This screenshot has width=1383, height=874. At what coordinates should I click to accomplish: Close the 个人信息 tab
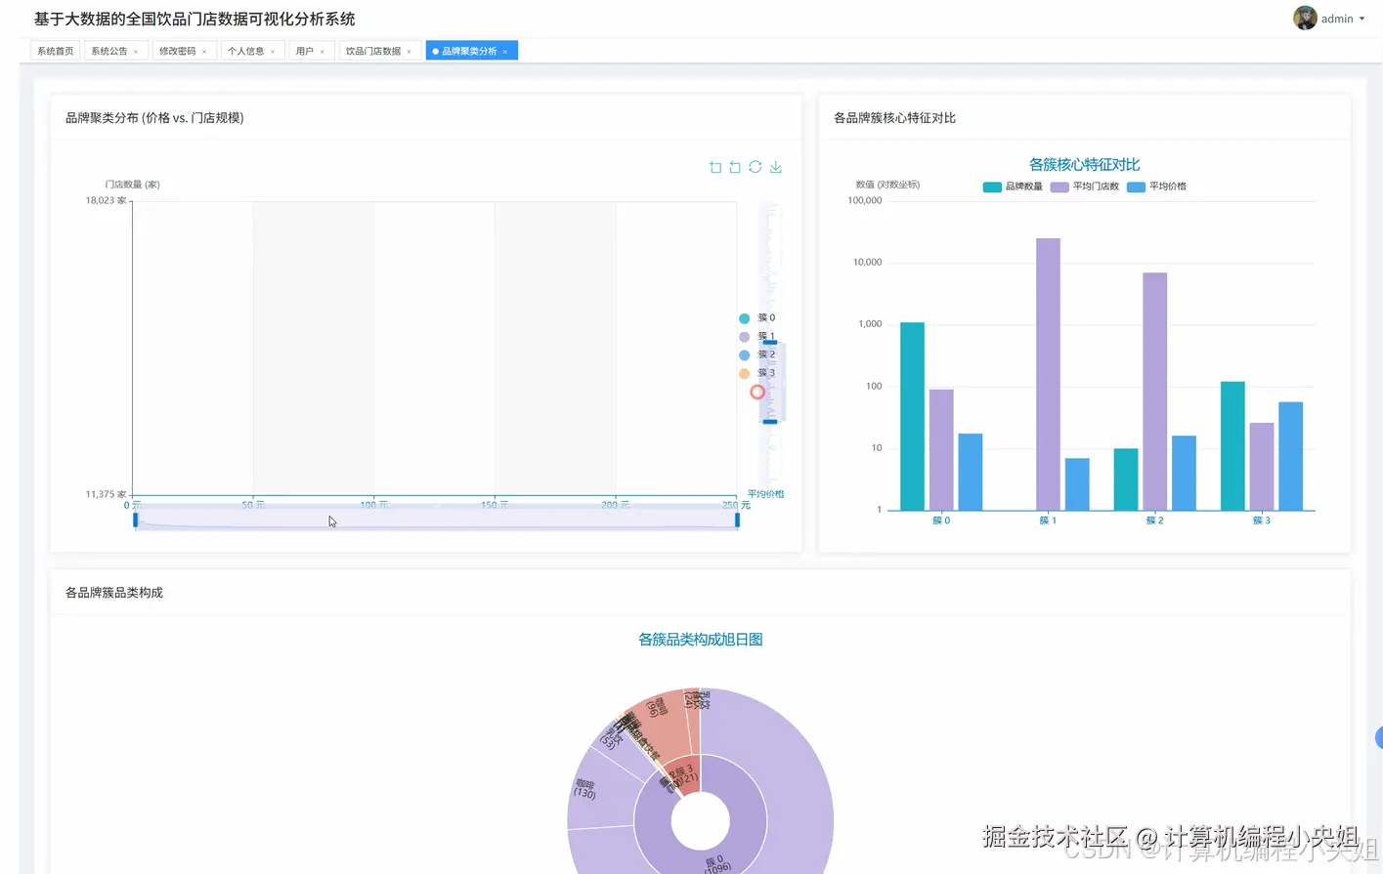pyautogui.click(x=273, y=52)
